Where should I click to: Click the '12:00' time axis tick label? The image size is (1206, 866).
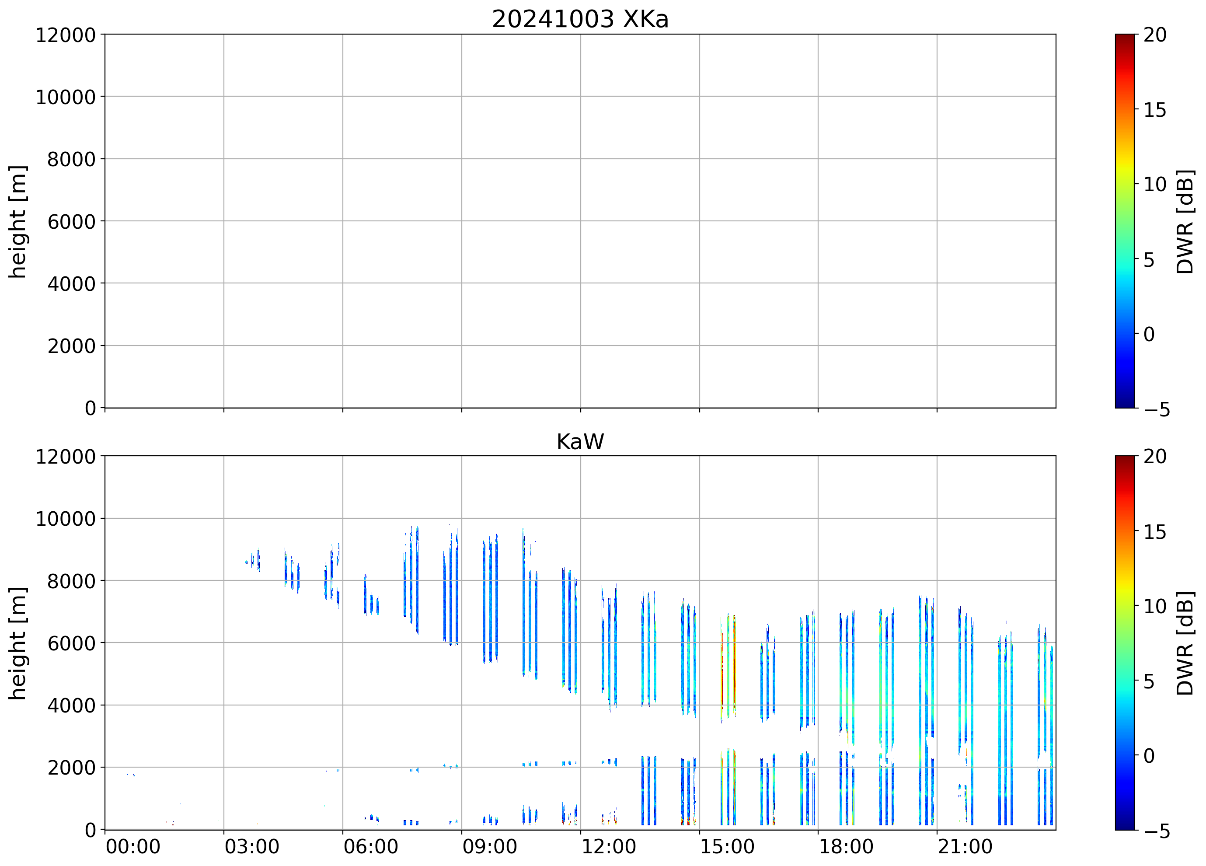pyautogui.click(x=608, y=846)
